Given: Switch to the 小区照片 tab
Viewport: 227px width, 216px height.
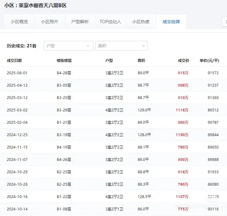Looking at the screenshot, I should click(49, 22).
